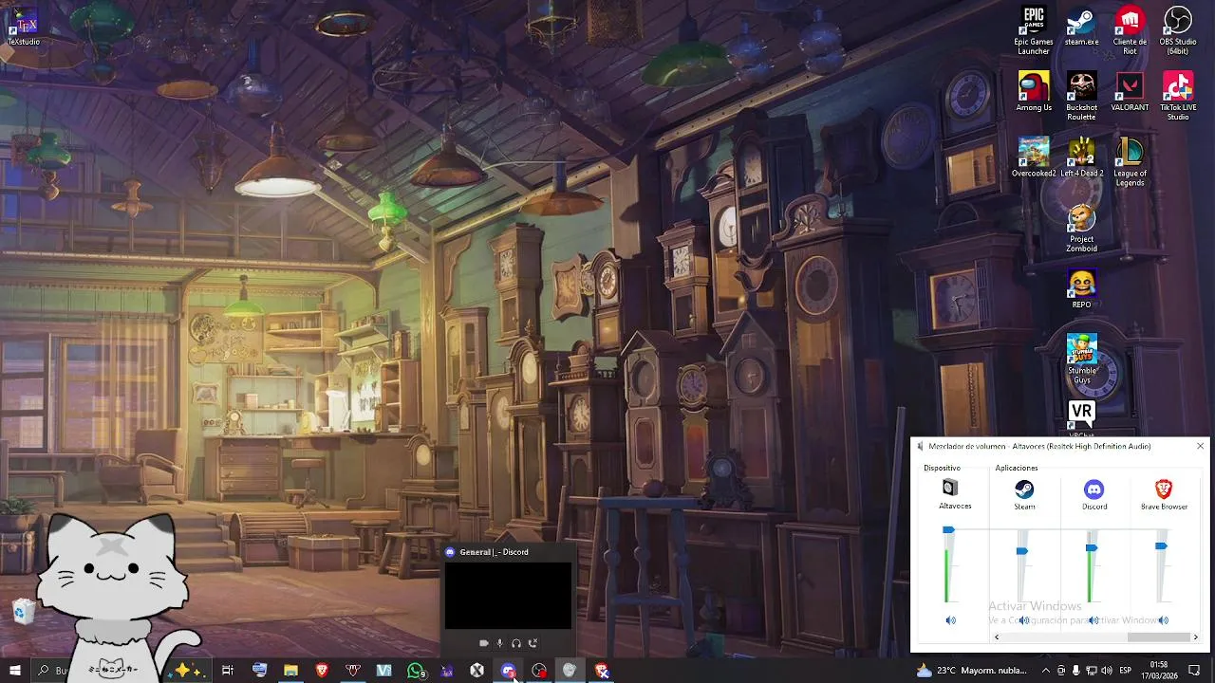Open the Windows Start menu
This screenshot has width=1215, height=683.
(14, 671)
